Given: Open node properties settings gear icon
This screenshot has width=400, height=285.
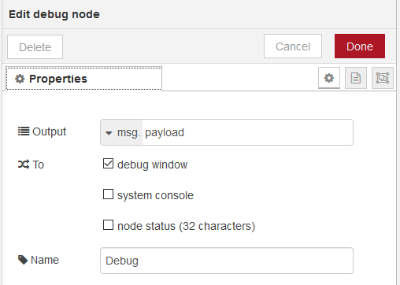Looking at the screenshot, I should [329, 78].
